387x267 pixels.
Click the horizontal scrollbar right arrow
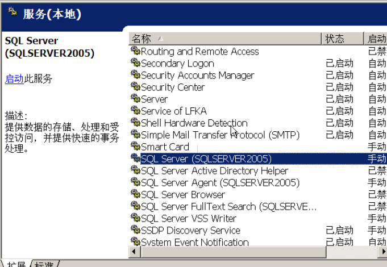click(x=383, y=252)
